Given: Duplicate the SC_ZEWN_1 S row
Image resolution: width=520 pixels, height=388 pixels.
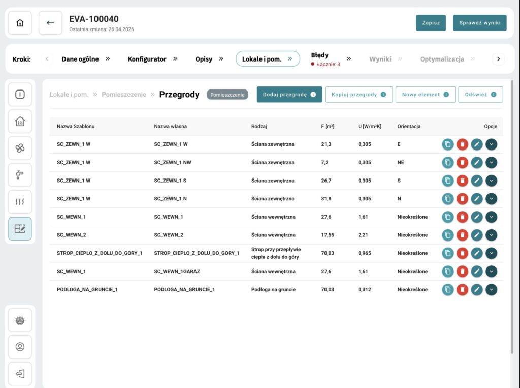Looking at the screenshot, I should pos(448,181).
